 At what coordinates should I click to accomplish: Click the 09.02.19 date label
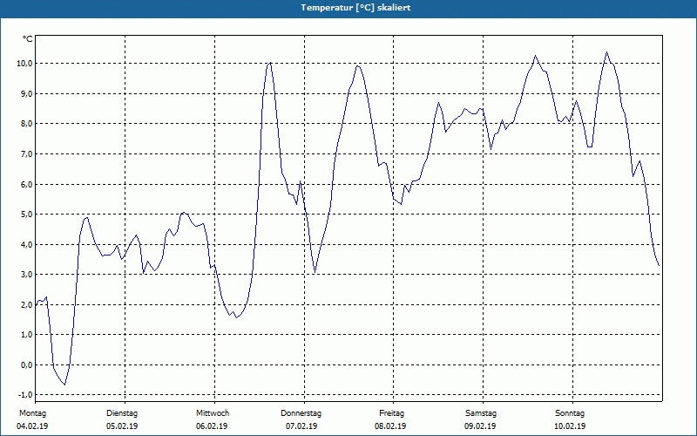click(480, 426)
